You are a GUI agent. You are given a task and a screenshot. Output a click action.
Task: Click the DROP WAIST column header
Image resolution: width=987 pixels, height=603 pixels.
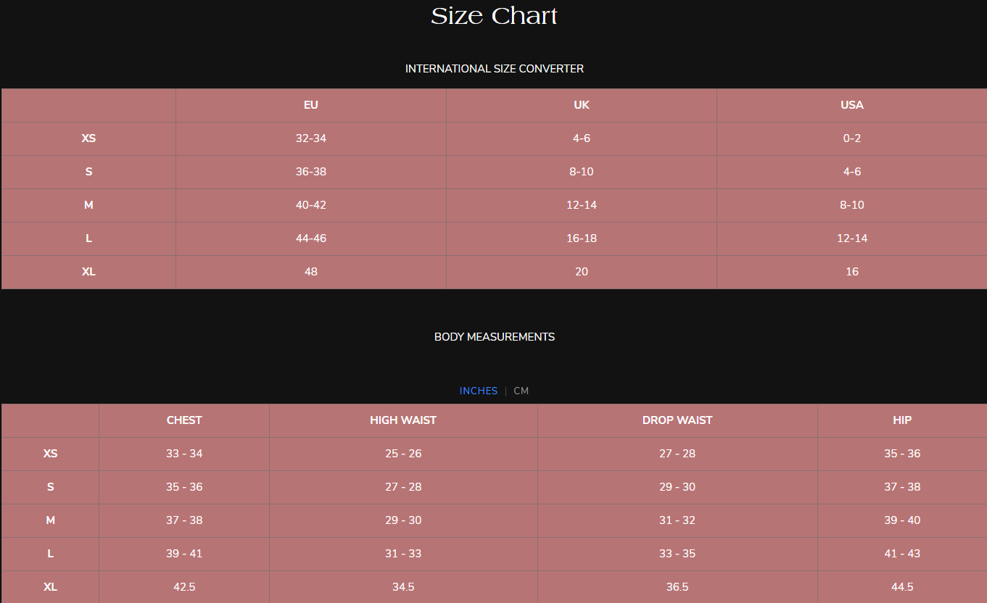pyautogui.click(x=677, y=420)
